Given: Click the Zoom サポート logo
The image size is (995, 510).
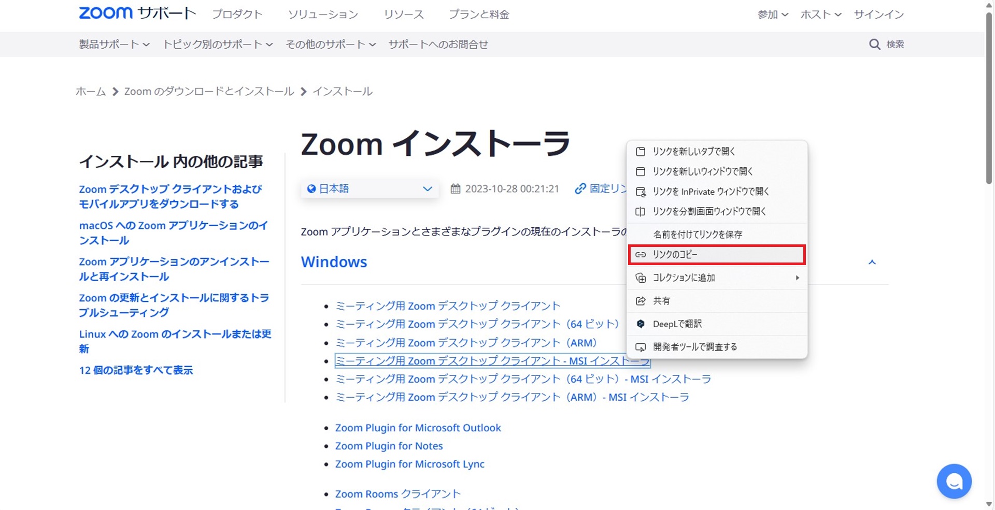Looking at the screenshot, I should point(137,13).
